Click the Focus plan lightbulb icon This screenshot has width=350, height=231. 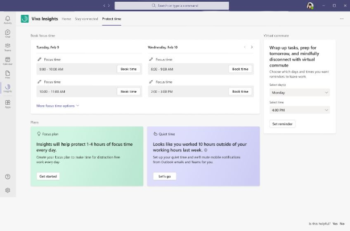tap(39, 134)
